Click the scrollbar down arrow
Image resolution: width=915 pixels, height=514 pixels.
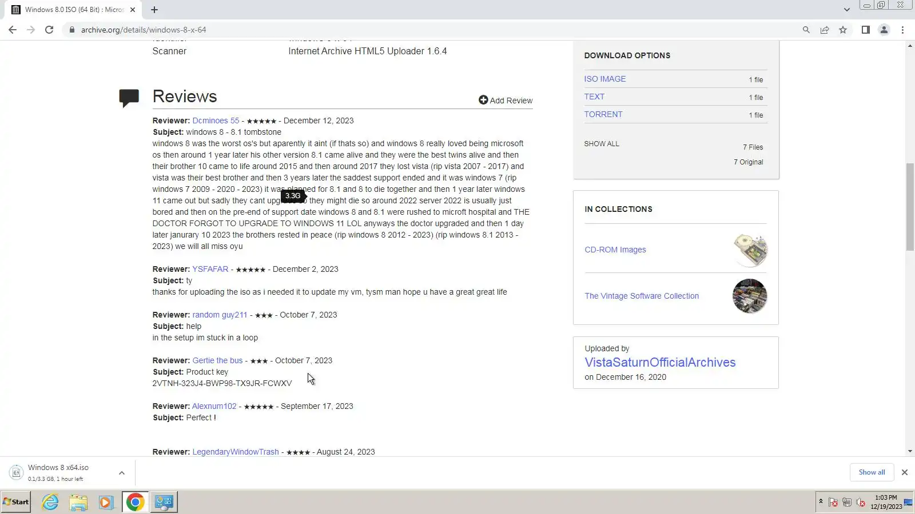[910, 452]
